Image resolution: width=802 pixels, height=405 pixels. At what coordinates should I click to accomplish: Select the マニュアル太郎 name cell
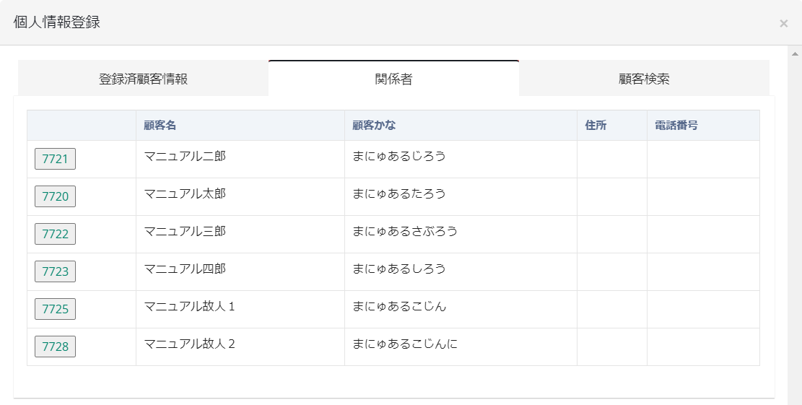coord(185,193)
